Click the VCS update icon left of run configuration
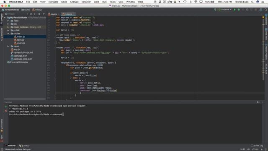The width and height of the screenshot is (268, 151). pyautogui.click(x=215, y=10)
